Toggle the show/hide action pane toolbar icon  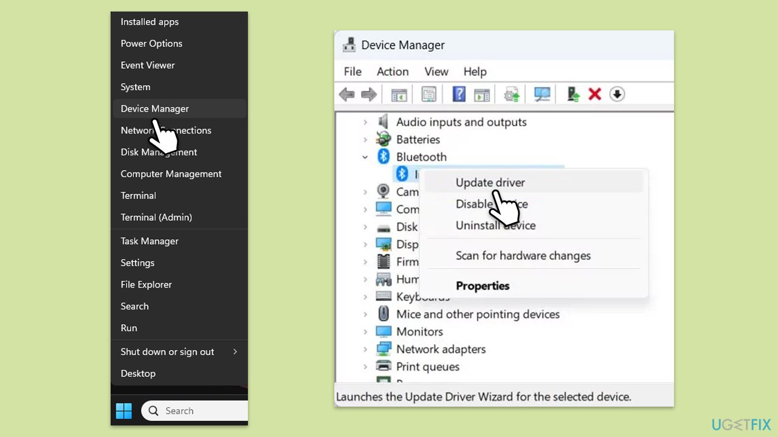click(x=482, y=94)
